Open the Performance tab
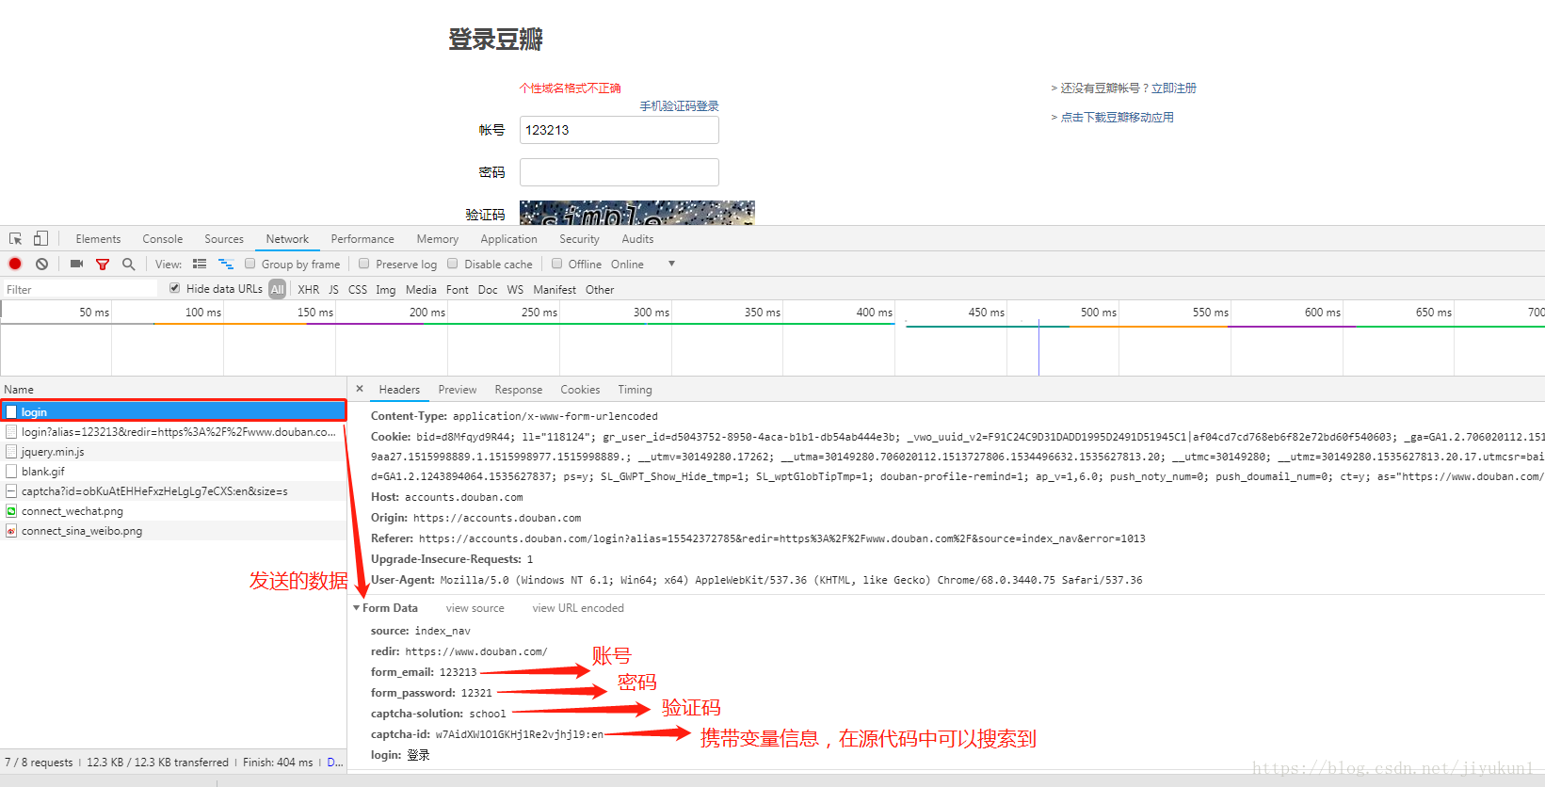 pyautogui.click(x=362, y=239)
